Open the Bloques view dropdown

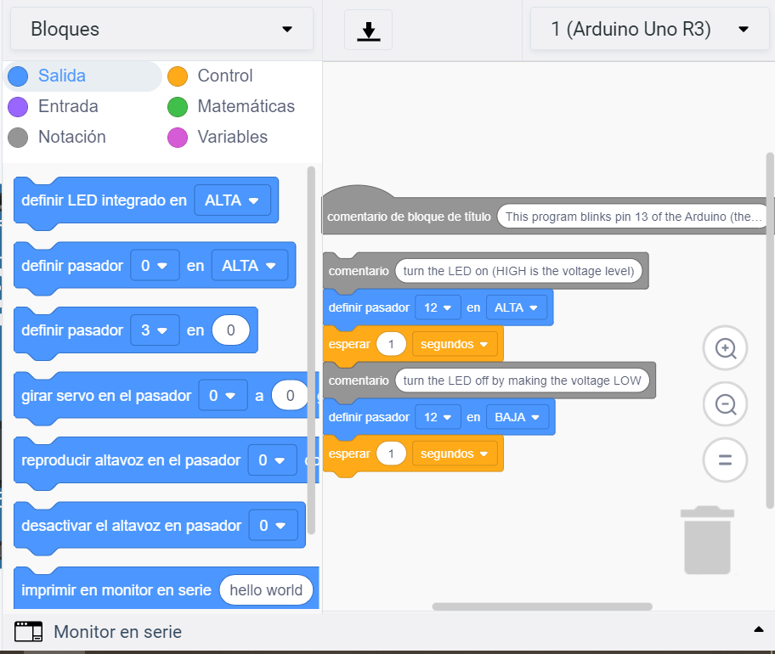(161, 29)
